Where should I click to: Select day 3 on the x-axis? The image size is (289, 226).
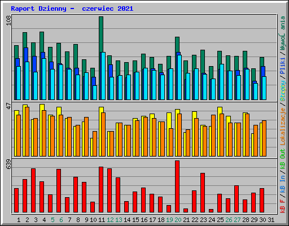36,220
